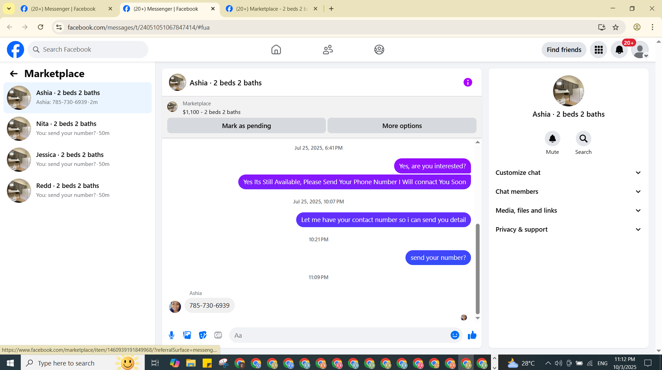
Task: Open the Friends icon in top navigation
Action: point(328,50)
